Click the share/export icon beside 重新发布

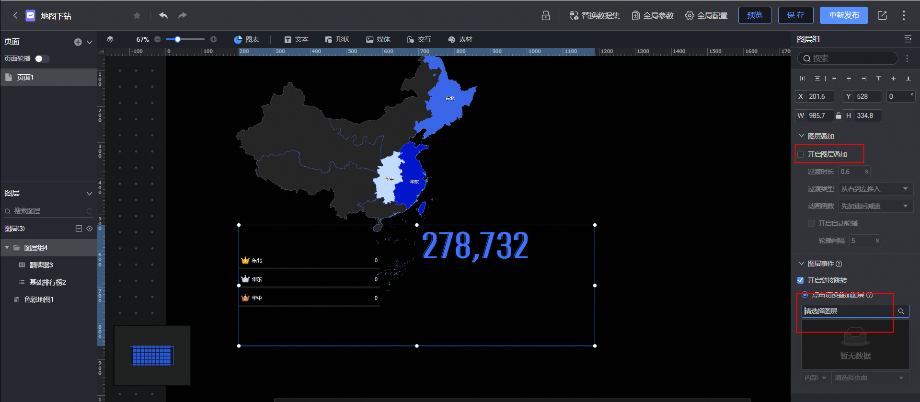click(882, 15)
